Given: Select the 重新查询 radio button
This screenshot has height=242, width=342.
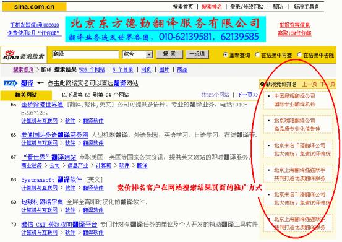Looking at the screenshot, I should (226, 54).
